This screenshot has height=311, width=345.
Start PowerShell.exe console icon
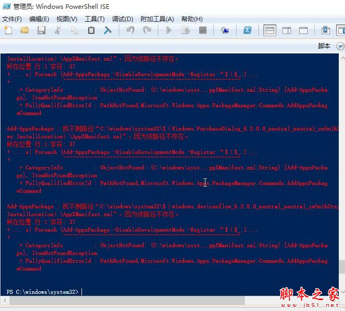[x=247, y=30]
